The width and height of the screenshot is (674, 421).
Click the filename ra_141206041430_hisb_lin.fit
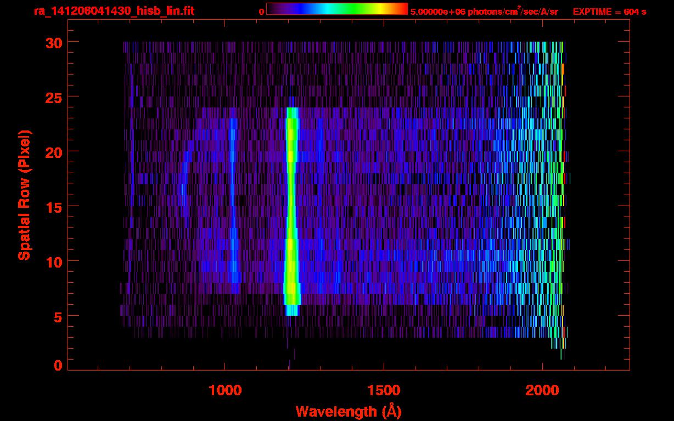click(114, 11)
